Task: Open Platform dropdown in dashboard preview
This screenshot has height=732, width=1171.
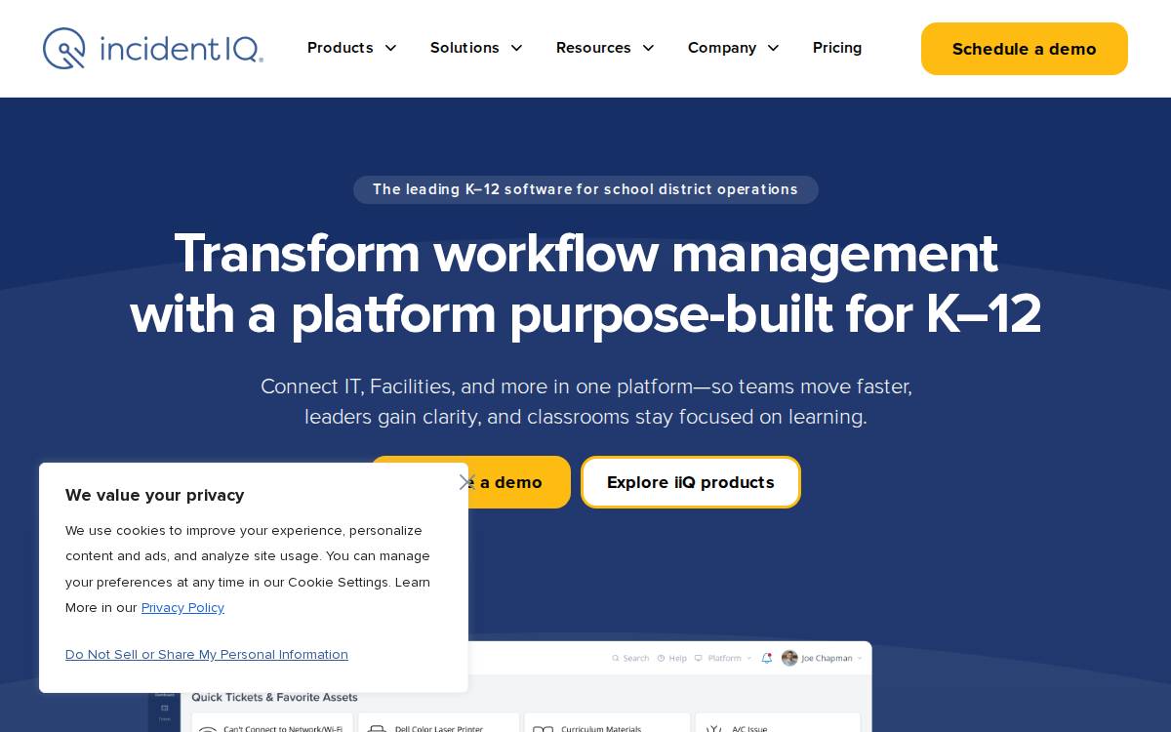Action: tap(724, 658)
